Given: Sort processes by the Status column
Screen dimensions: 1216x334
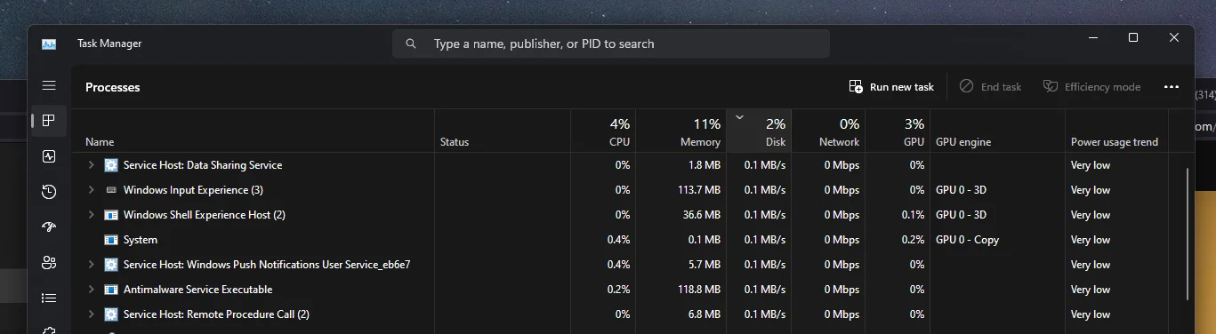Looking at the screenshot, I should (503, 131).
